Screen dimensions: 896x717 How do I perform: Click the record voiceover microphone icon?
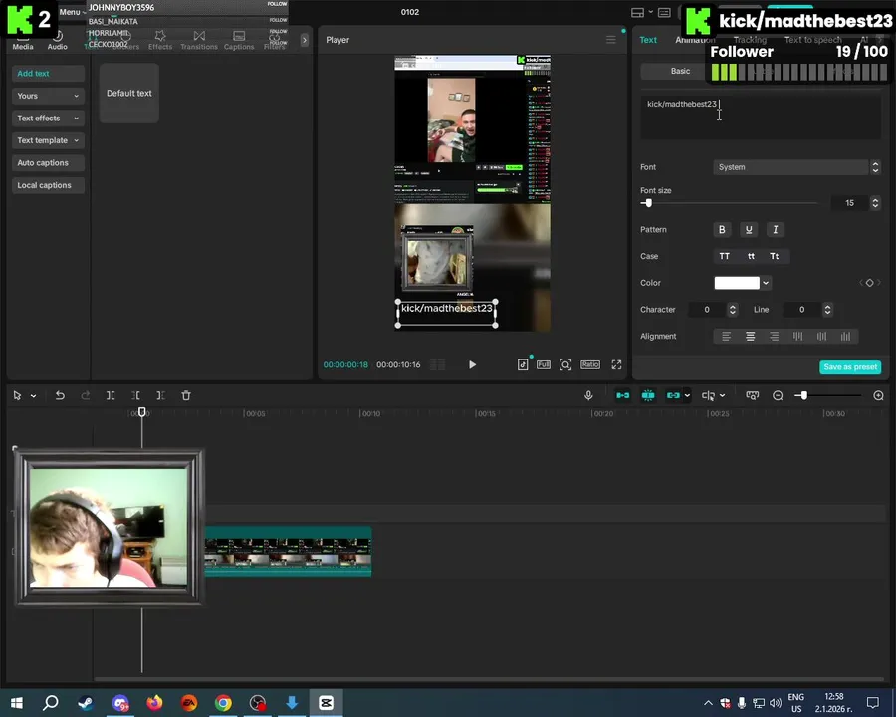(588, 395)
